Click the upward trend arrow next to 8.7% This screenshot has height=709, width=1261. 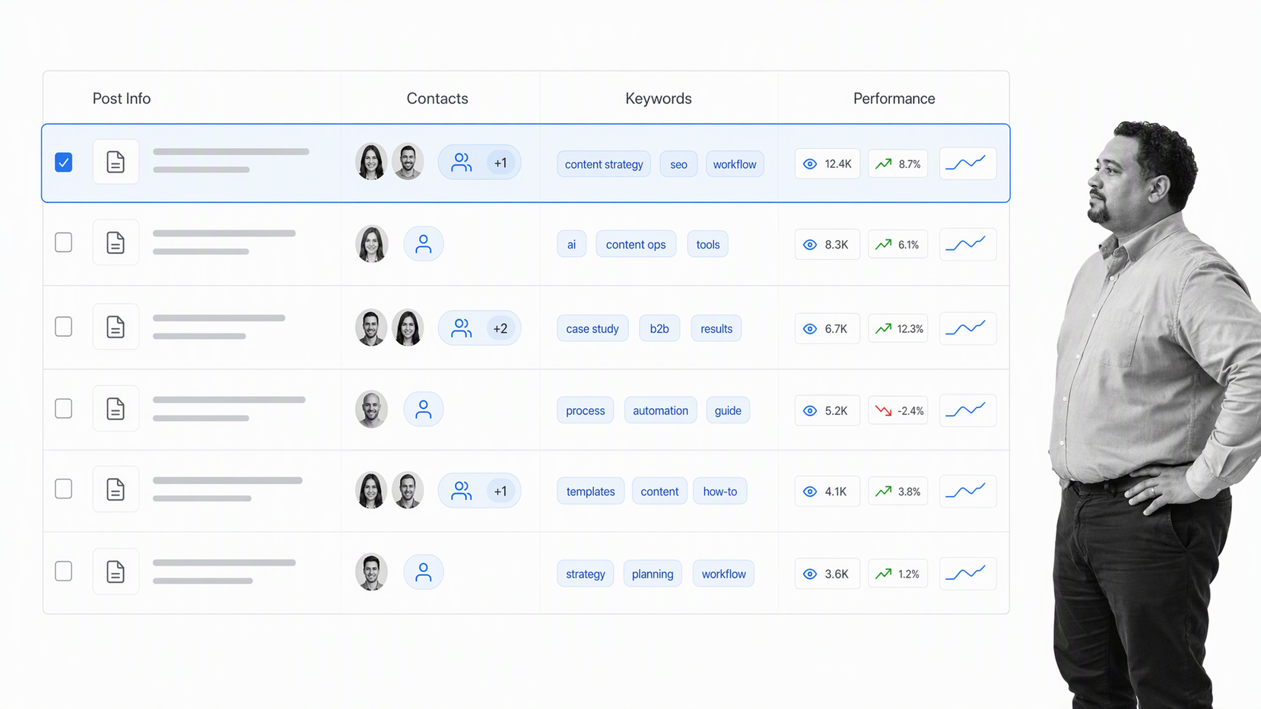883,163
